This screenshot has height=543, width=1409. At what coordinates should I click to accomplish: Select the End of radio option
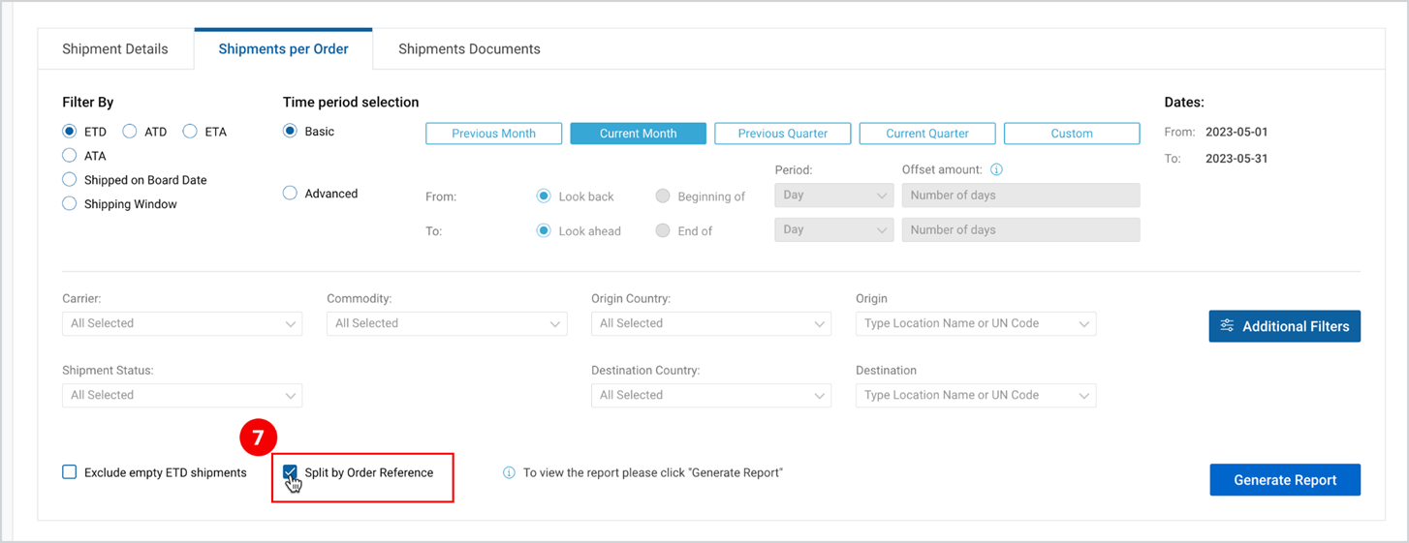(663, 231)
